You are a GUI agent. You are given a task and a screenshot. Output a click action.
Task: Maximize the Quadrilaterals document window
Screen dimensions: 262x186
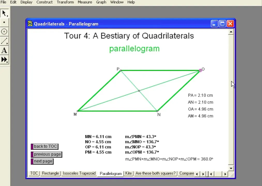pos(222,24)
